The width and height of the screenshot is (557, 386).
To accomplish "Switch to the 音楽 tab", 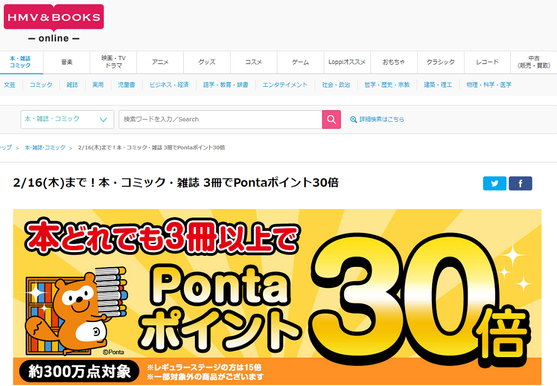I will click(x=66, y=62).
